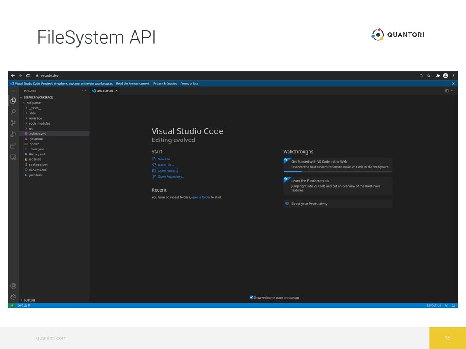Screen dimensions: 466x349
Task: Dismiss the blue announcement banner
Action: point(453,84)
